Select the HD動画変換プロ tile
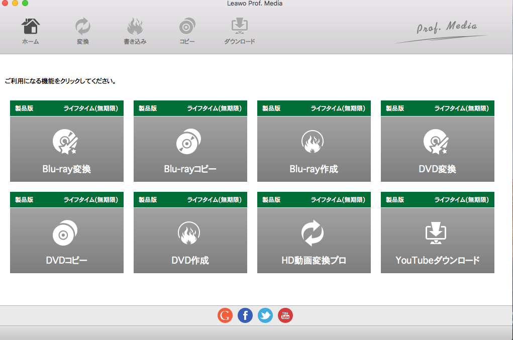The width and height of the screenshot is (513, 340). point(314,241)
